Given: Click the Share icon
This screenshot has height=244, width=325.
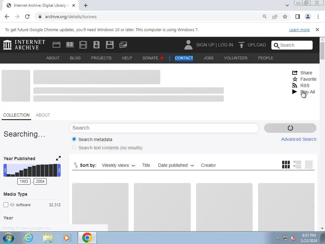Looking at the screenshot, I should coord(295,73).
